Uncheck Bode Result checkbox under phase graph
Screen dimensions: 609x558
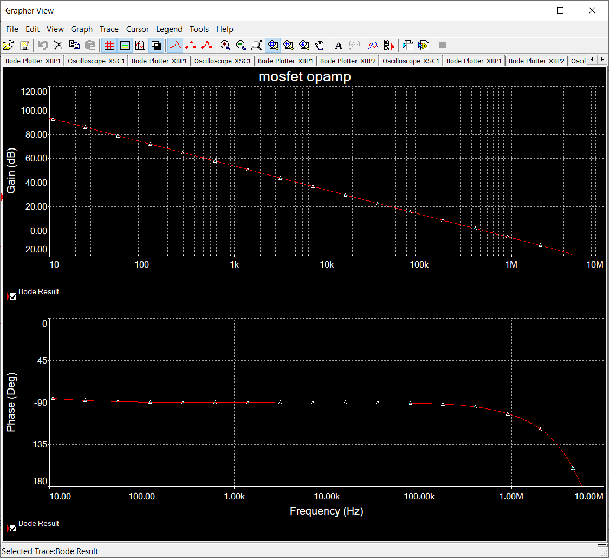click(13, 529)
